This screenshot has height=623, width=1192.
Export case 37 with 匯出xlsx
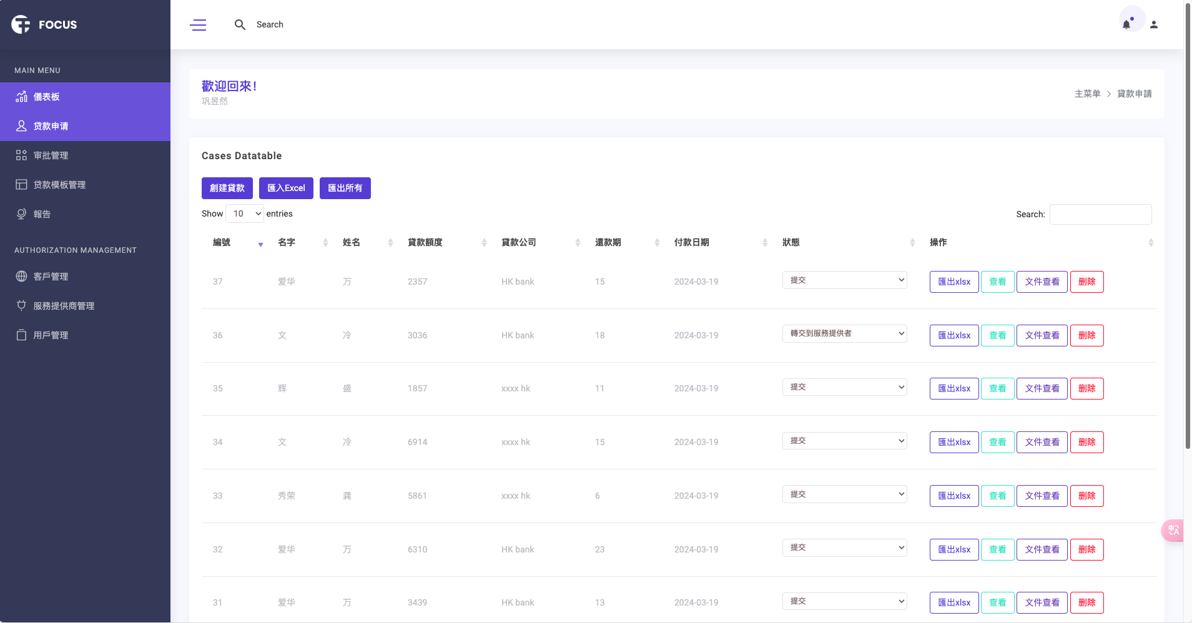click(x=954, y=282)
